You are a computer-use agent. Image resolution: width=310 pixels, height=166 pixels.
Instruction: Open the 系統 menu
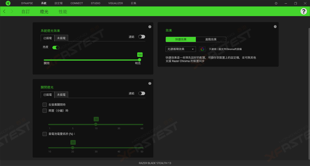44,3
